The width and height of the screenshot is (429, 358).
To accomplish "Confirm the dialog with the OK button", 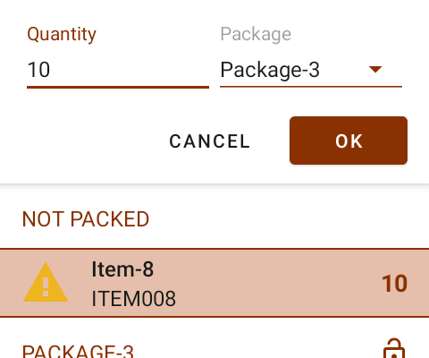I will click(x=349, y=141).
